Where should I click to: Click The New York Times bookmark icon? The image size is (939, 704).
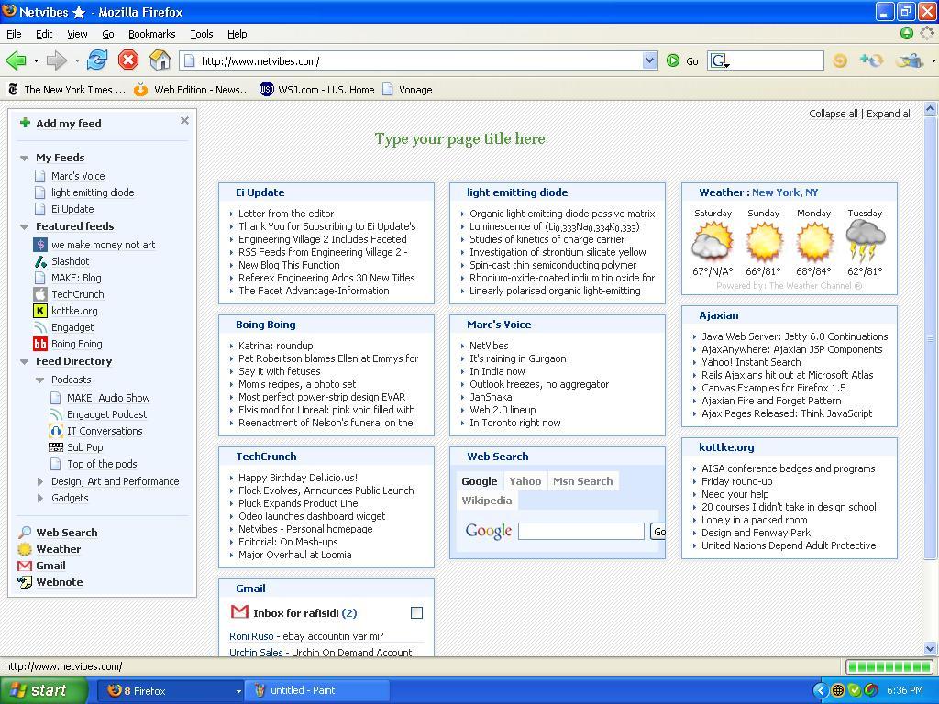[x=13, y=89]
